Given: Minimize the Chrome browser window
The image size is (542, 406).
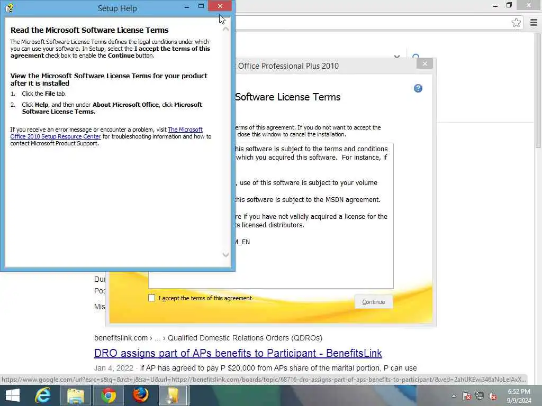Looking at the screenshot, I should click(x=495, y=5).
